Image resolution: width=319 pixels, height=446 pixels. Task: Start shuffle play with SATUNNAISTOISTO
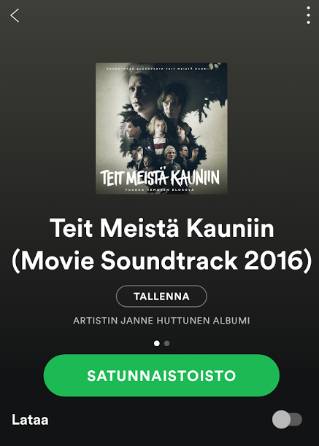click(161, 375)
